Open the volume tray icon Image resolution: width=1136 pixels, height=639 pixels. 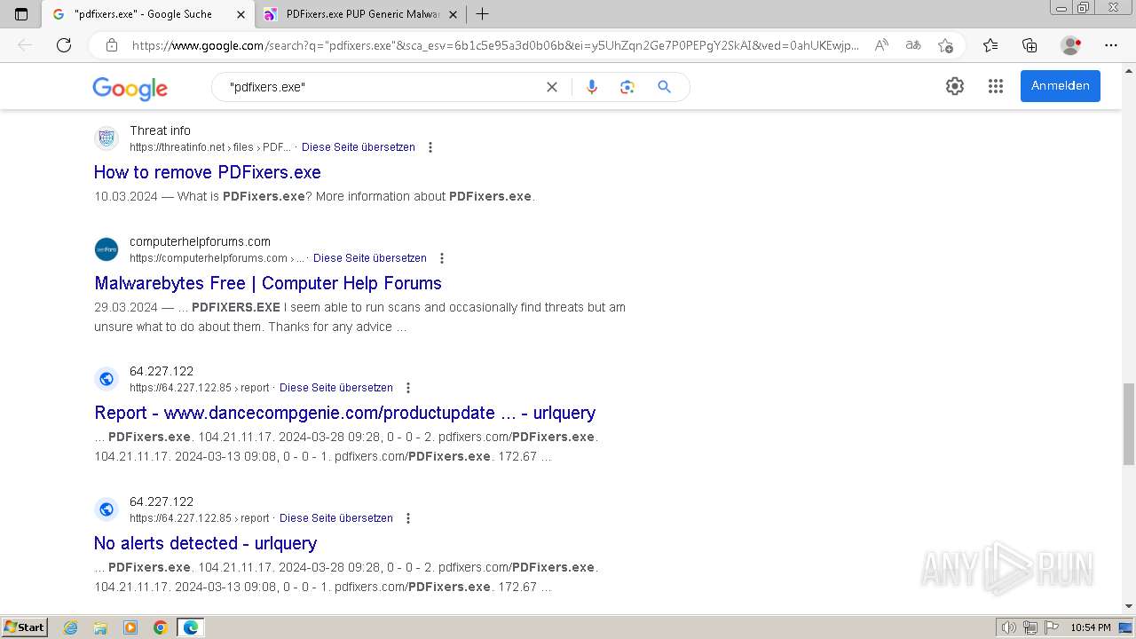(1009, 627)
